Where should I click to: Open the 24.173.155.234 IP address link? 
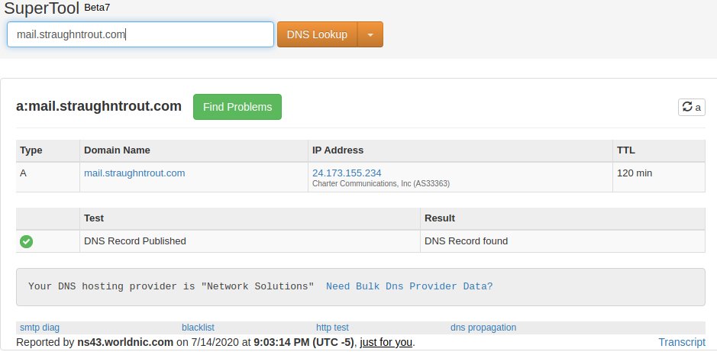tap(347, 173)
